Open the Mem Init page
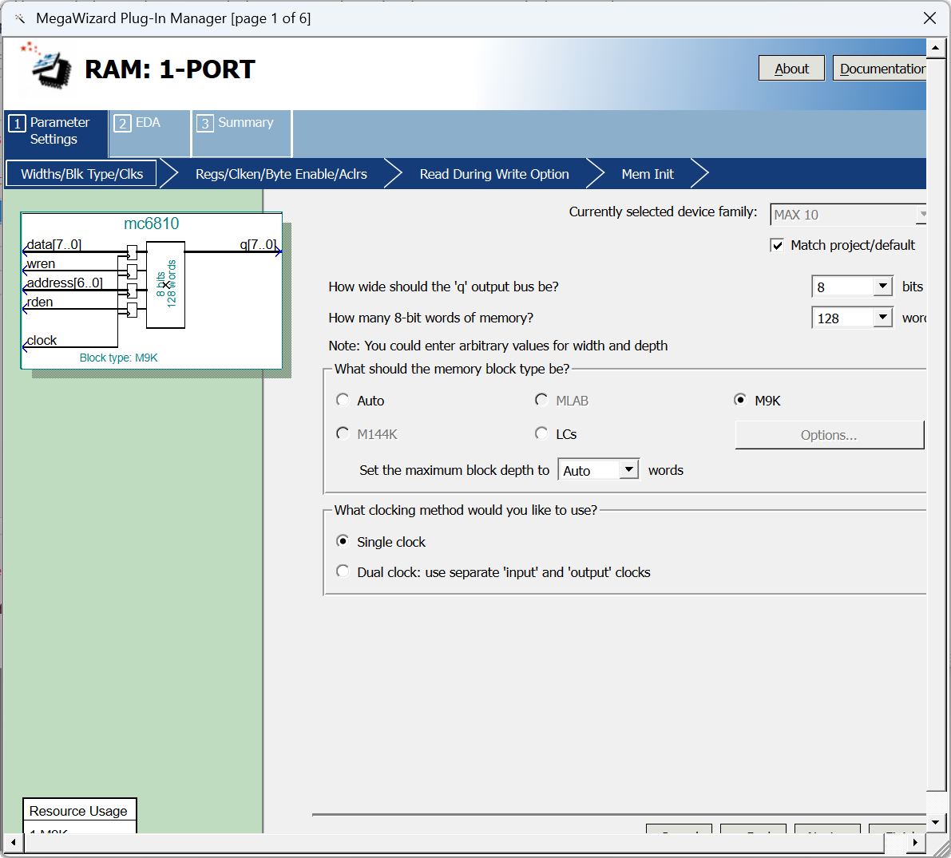The width and height of the screenshot is (951, 858). pyautogui.click(x=648, y=174)
